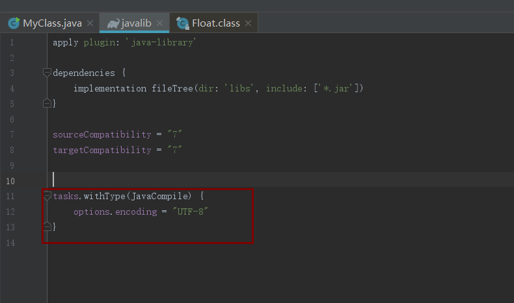Switch to the MyClass.java tab
Screen dimensions: 514x303
coord(50,23)
